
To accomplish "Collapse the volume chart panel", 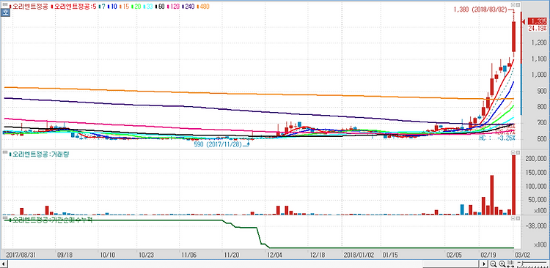I will 513,153.
